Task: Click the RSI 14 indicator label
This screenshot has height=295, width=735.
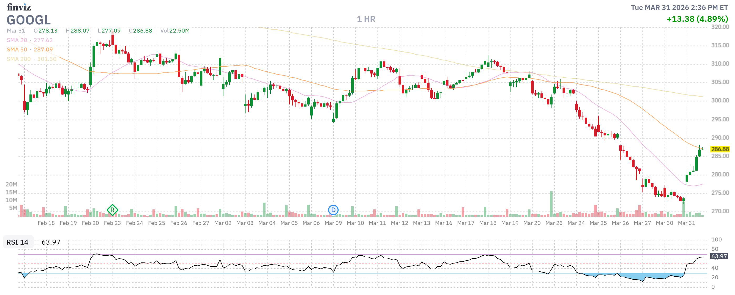Action: tap(17, 242)
